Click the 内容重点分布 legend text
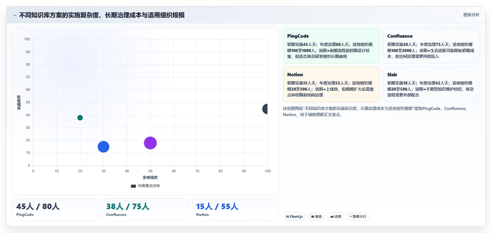492x233 pixels. (149, 186)
